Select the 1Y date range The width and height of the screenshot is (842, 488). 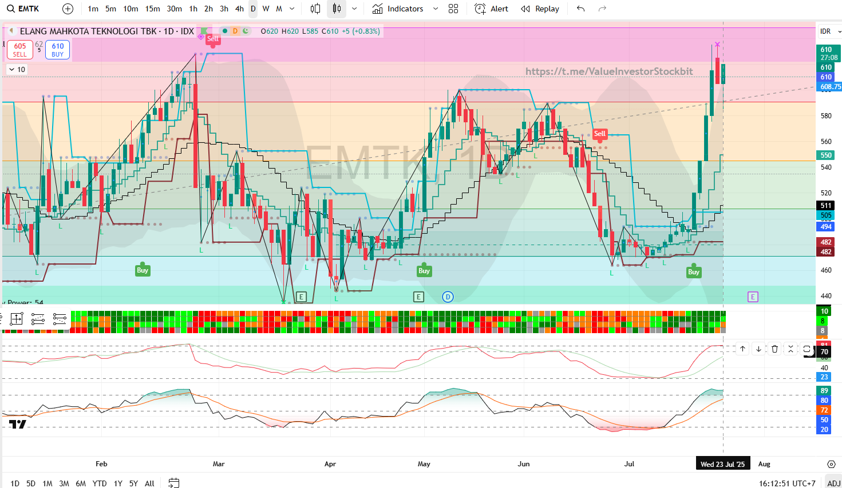(x=118, y=483)
